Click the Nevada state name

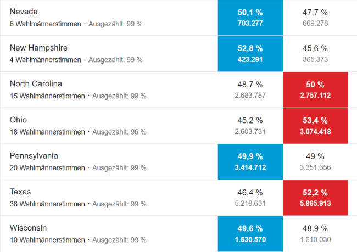point(24,12)
